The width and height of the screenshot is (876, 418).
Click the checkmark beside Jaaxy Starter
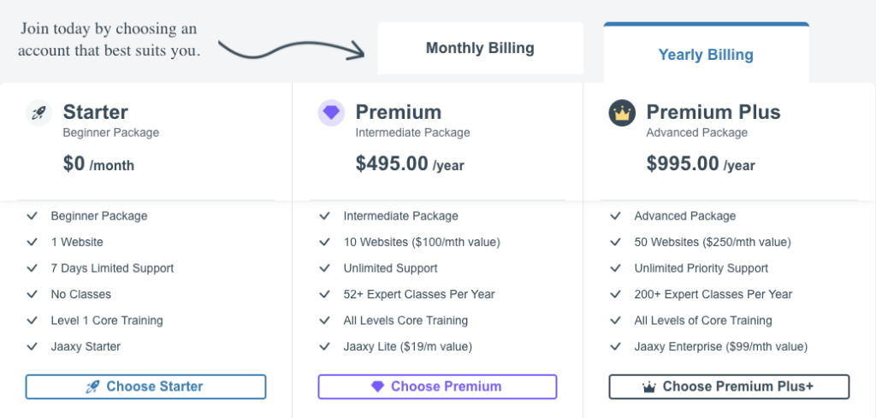33,347
